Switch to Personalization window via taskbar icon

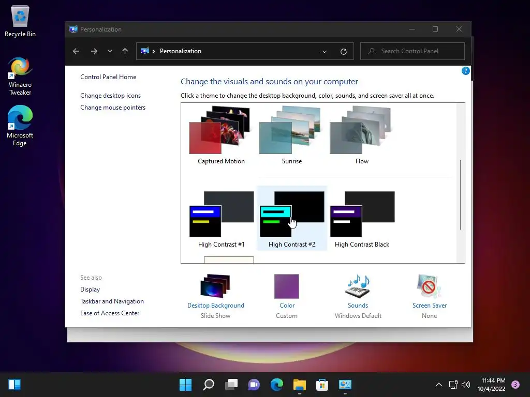345,385
